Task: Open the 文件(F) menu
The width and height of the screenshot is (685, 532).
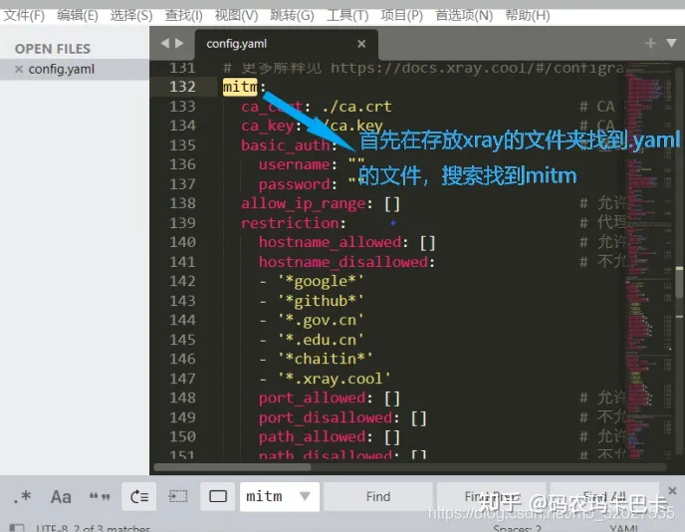Action: coord(24,16)
